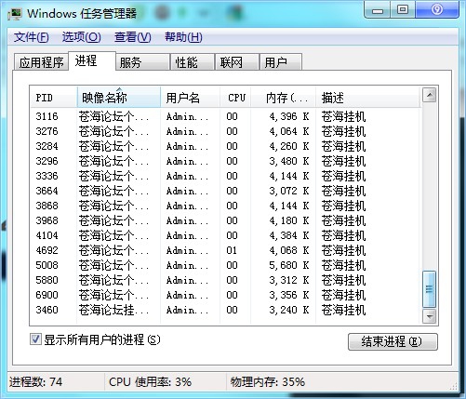Close the Task Manager window
The image size is (466, 399).
pyautogui.click(x=437, y=10)
